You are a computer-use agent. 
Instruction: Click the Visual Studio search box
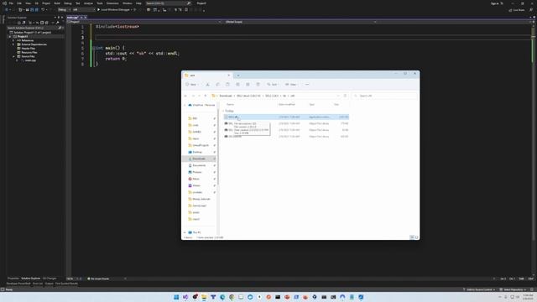click(168, 3)
